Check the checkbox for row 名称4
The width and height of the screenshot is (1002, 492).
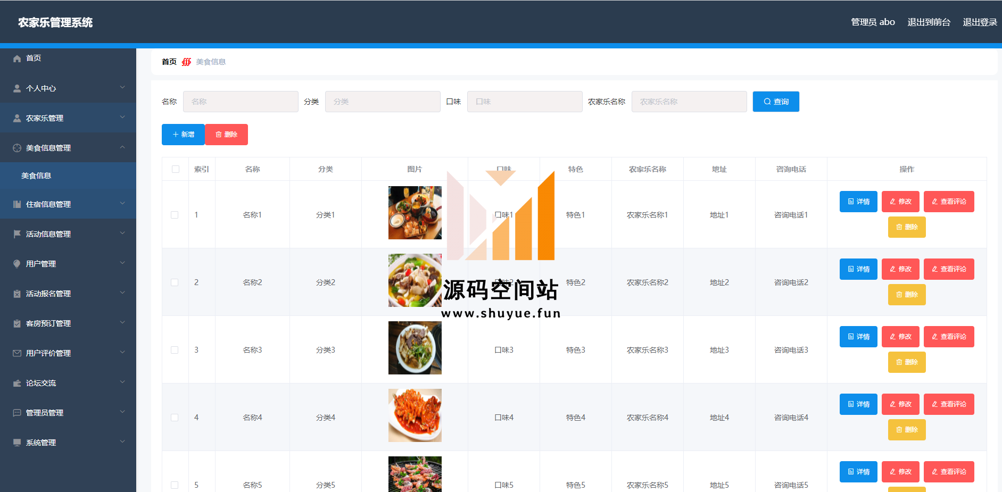pos(175,418)
